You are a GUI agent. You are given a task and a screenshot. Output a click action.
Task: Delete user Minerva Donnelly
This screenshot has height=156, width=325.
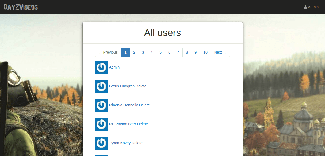(x=144, y=105)
